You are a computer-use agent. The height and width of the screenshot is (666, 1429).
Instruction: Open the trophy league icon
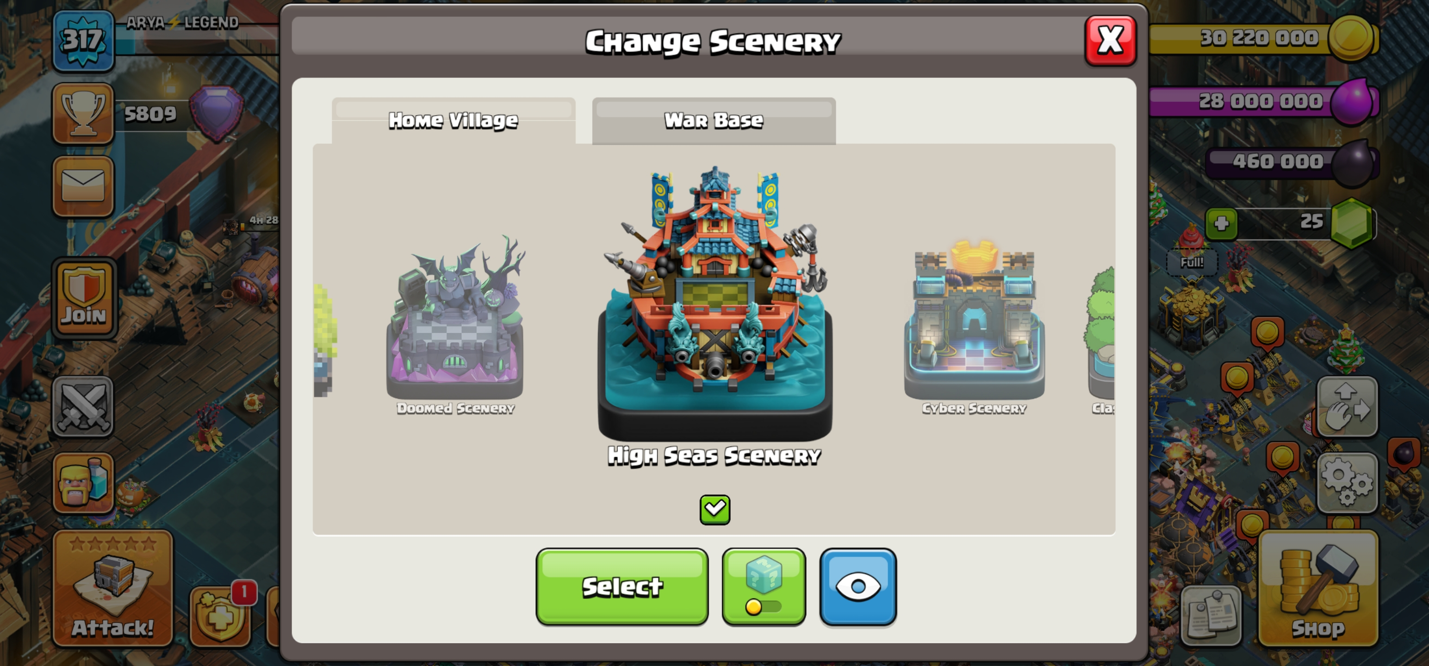pyautogui.click(x=83, y=114)
